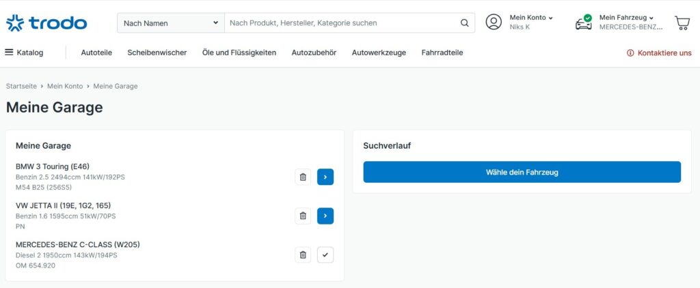Open the Autoteile menu item
Viewport: 700px width, 288px height.
[96, 53]
